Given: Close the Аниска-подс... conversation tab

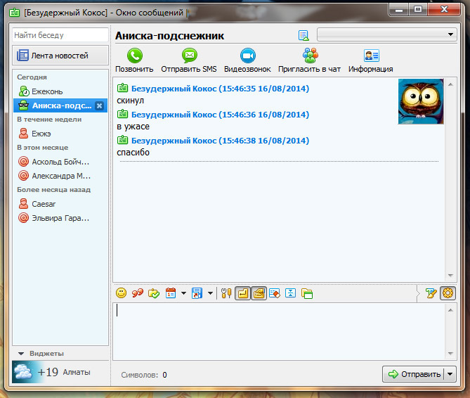Looking at the screenshot, I should point(99,105).
